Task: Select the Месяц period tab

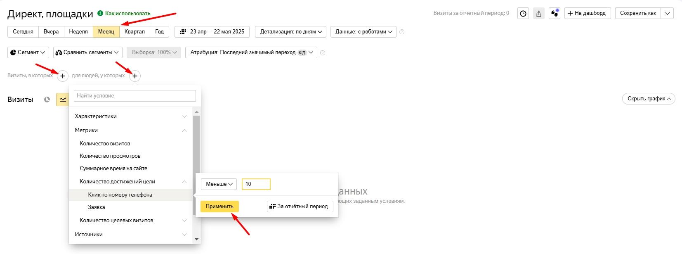Action: (x=106, y=32)
